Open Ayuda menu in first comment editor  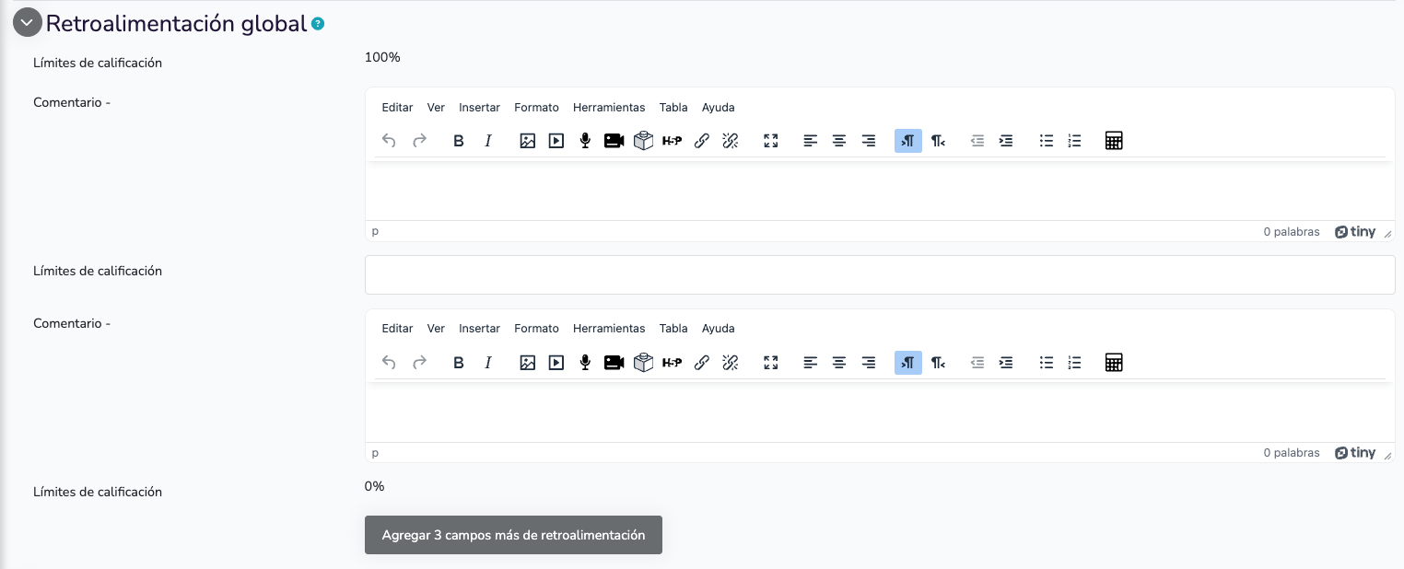pyautogui.click(x=719, y=108)
